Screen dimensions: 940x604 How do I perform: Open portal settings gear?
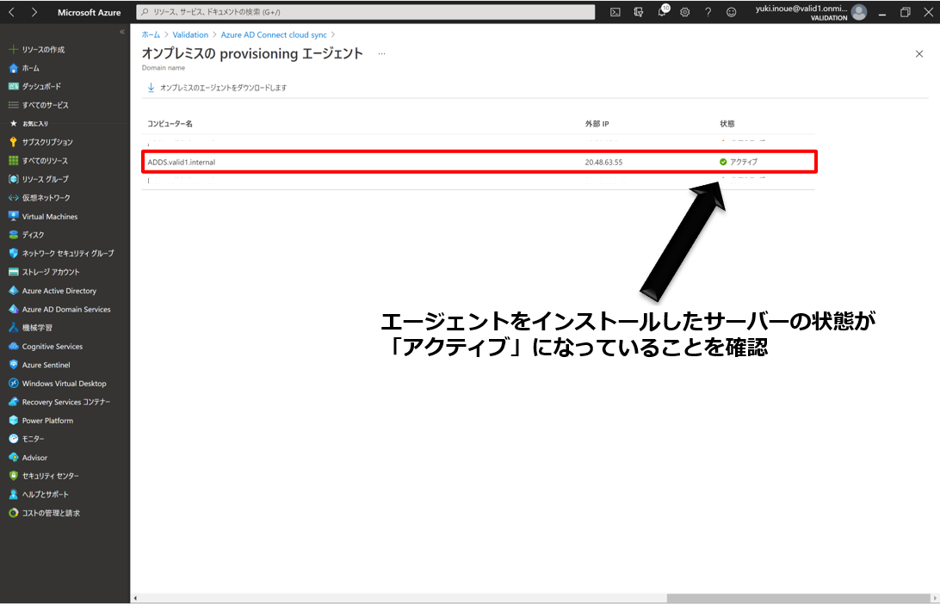tap(684, 12)
